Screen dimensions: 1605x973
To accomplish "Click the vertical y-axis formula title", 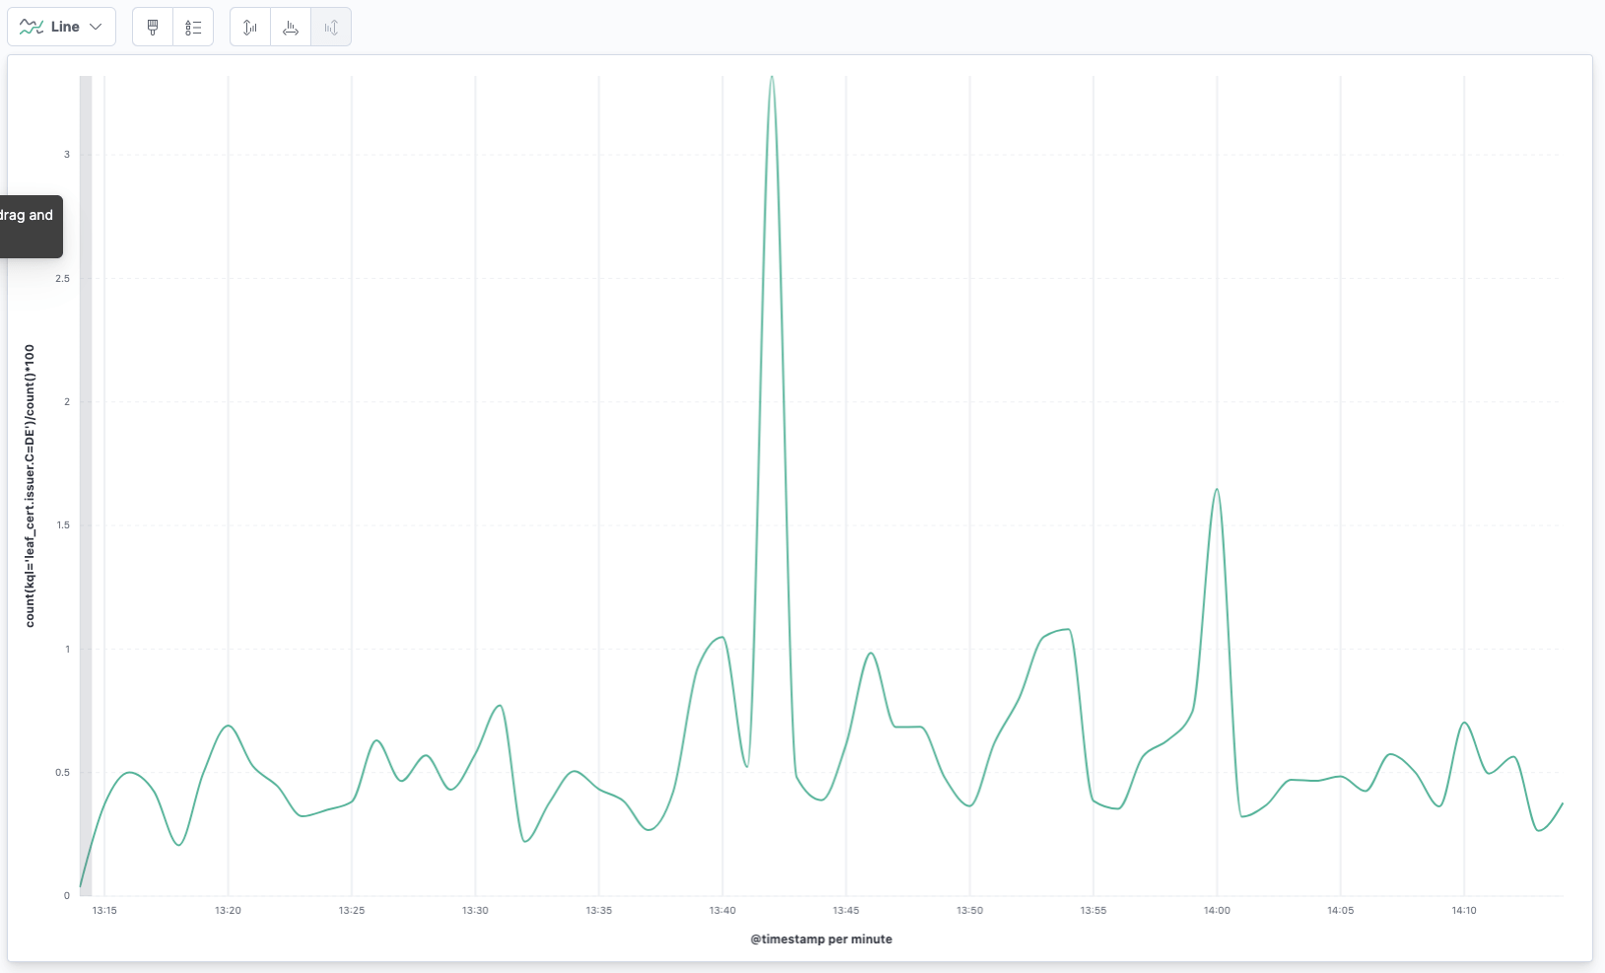I will click(x=30, y=485).
